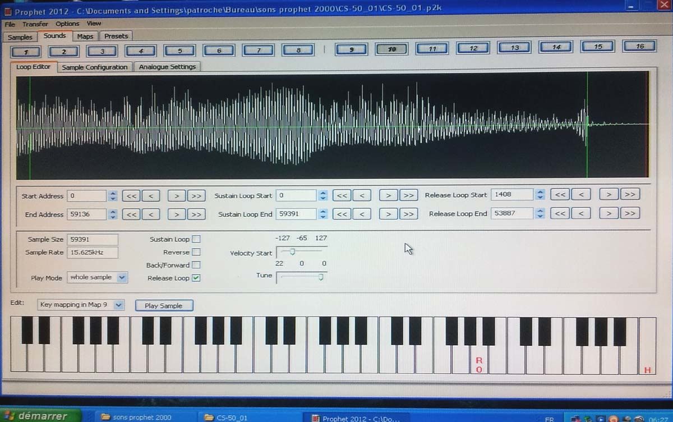The image size is (673, 422).
Task: Click the End Address stepper arrows
Action: pyautogui.click(x=113, y=214)
